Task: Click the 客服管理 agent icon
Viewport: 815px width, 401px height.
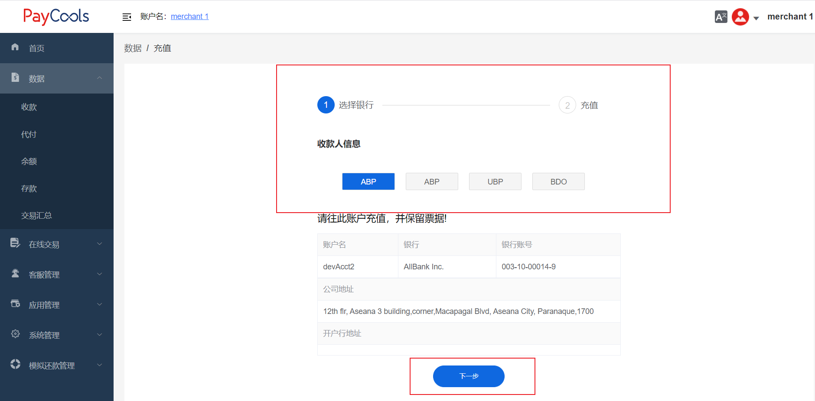Action: pos(15,273)
